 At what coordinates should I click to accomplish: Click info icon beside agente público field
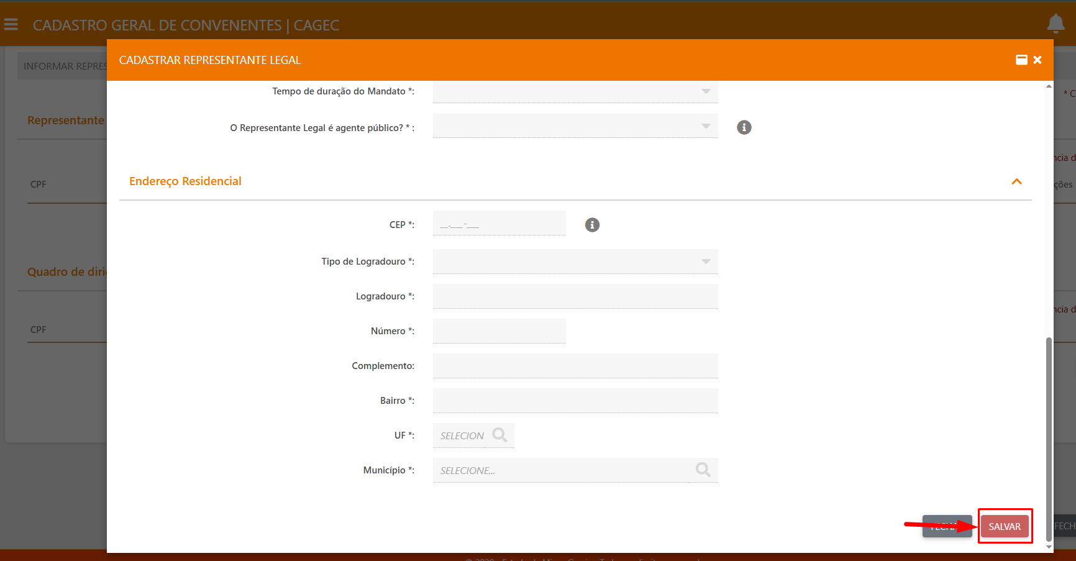pos(744,127)
